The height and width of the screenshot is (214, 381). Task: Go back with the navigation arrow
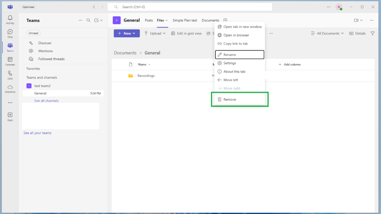tap(94, 7)
